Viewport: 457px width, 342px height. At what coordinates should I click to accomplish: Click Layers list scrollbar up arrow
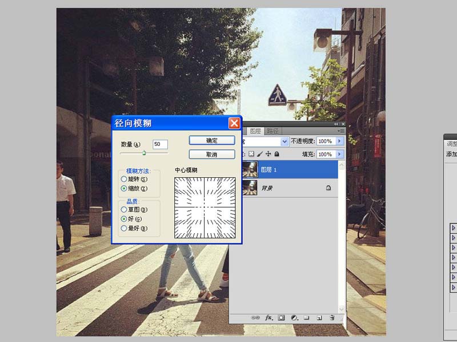(x=341, y=166)
